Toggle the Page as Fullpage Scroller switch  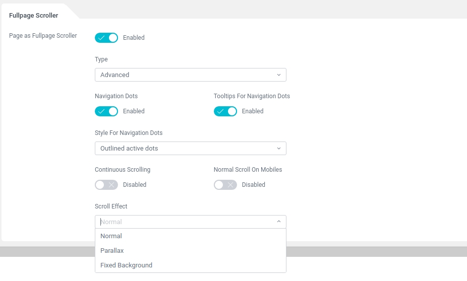point(106,38)
